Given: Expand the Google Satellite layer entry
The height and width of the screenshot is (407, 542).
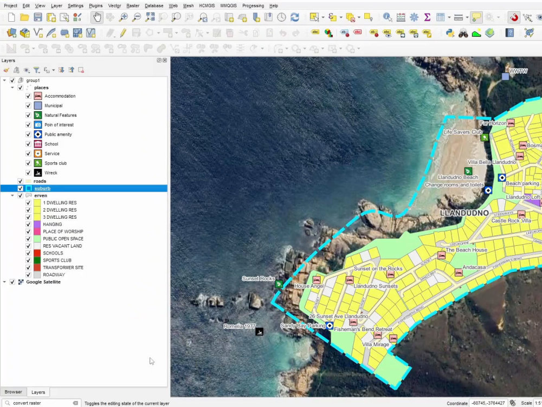Looking at the screenshot, I should point(4,282).
